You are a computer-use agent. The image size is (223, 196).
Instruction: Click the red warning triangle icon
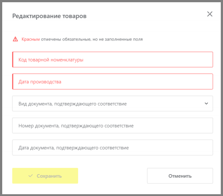click(15, 39)
